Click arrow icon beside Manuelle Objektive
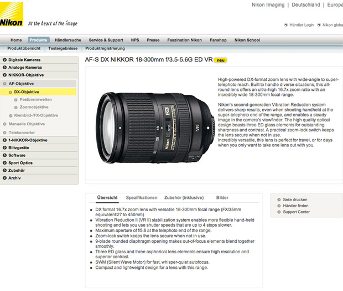Viewport: 343px width, 291px height. [5, 124]
